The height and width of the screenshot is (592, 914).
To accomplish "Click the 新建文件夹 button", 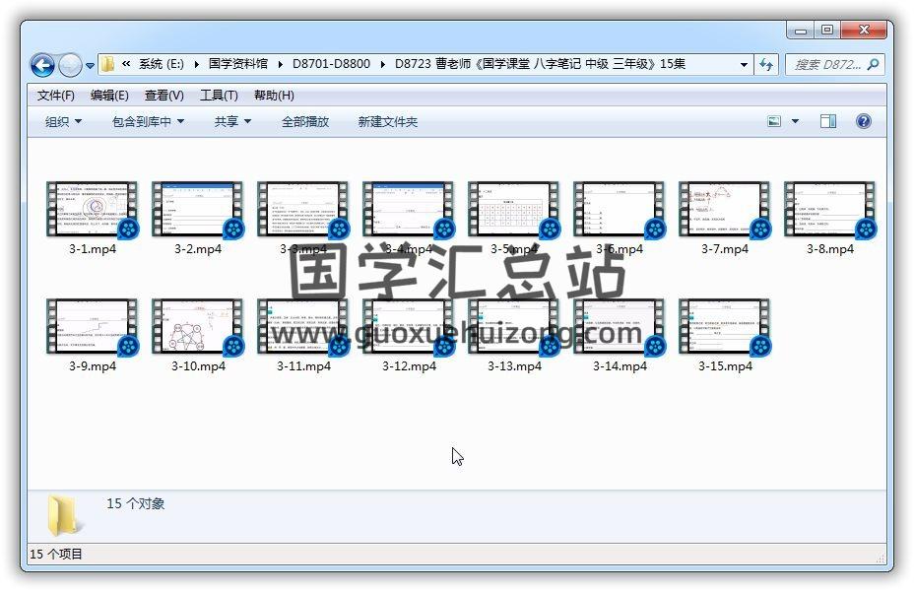I will tap(388, 122).
